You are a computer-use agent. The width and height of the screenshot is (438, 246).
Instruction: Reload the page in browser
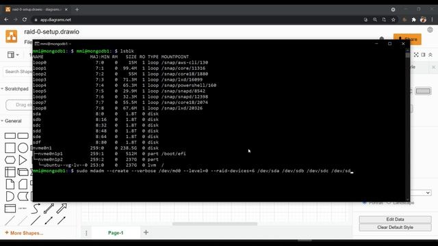click(x=25, y=20)
